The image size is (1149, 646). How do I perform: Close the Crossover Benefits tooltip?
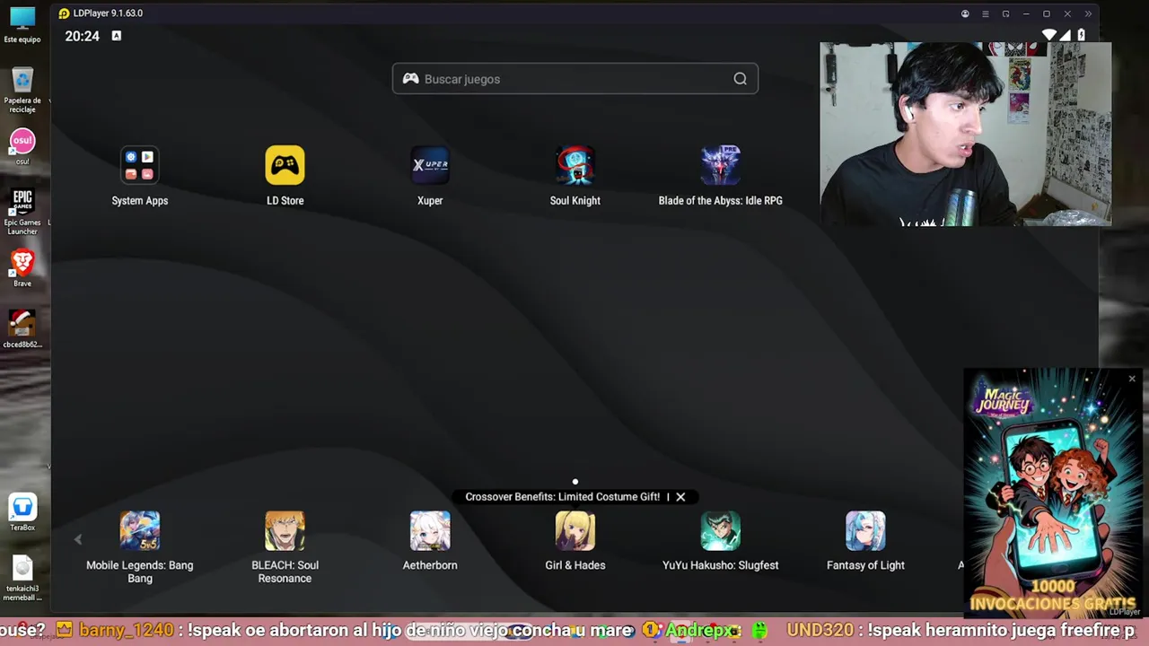coord(680,497)
